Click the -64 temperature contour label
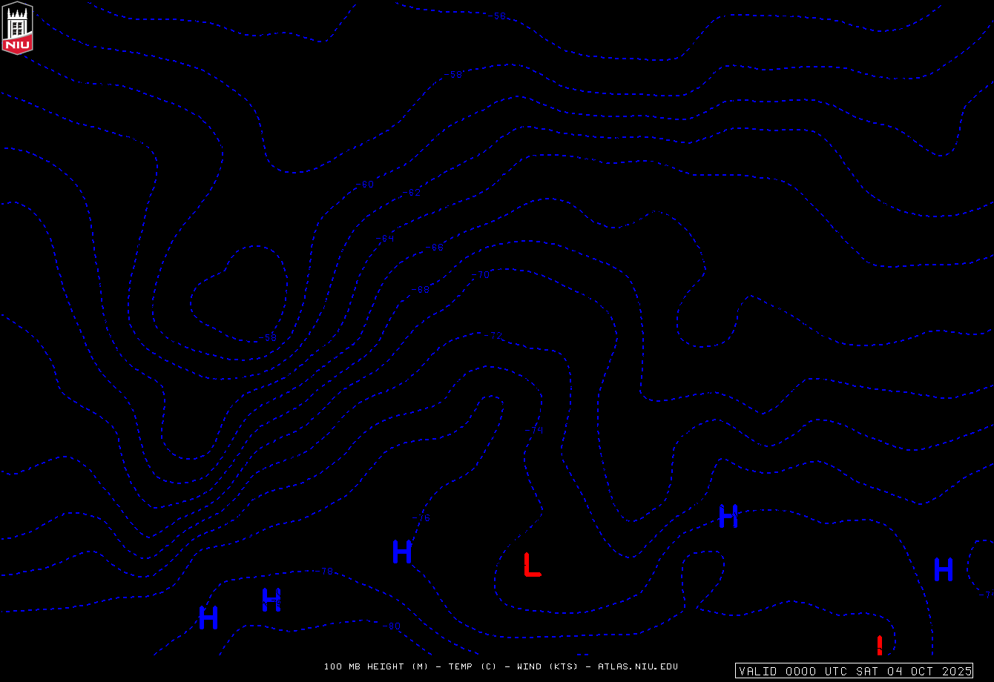 385,239
